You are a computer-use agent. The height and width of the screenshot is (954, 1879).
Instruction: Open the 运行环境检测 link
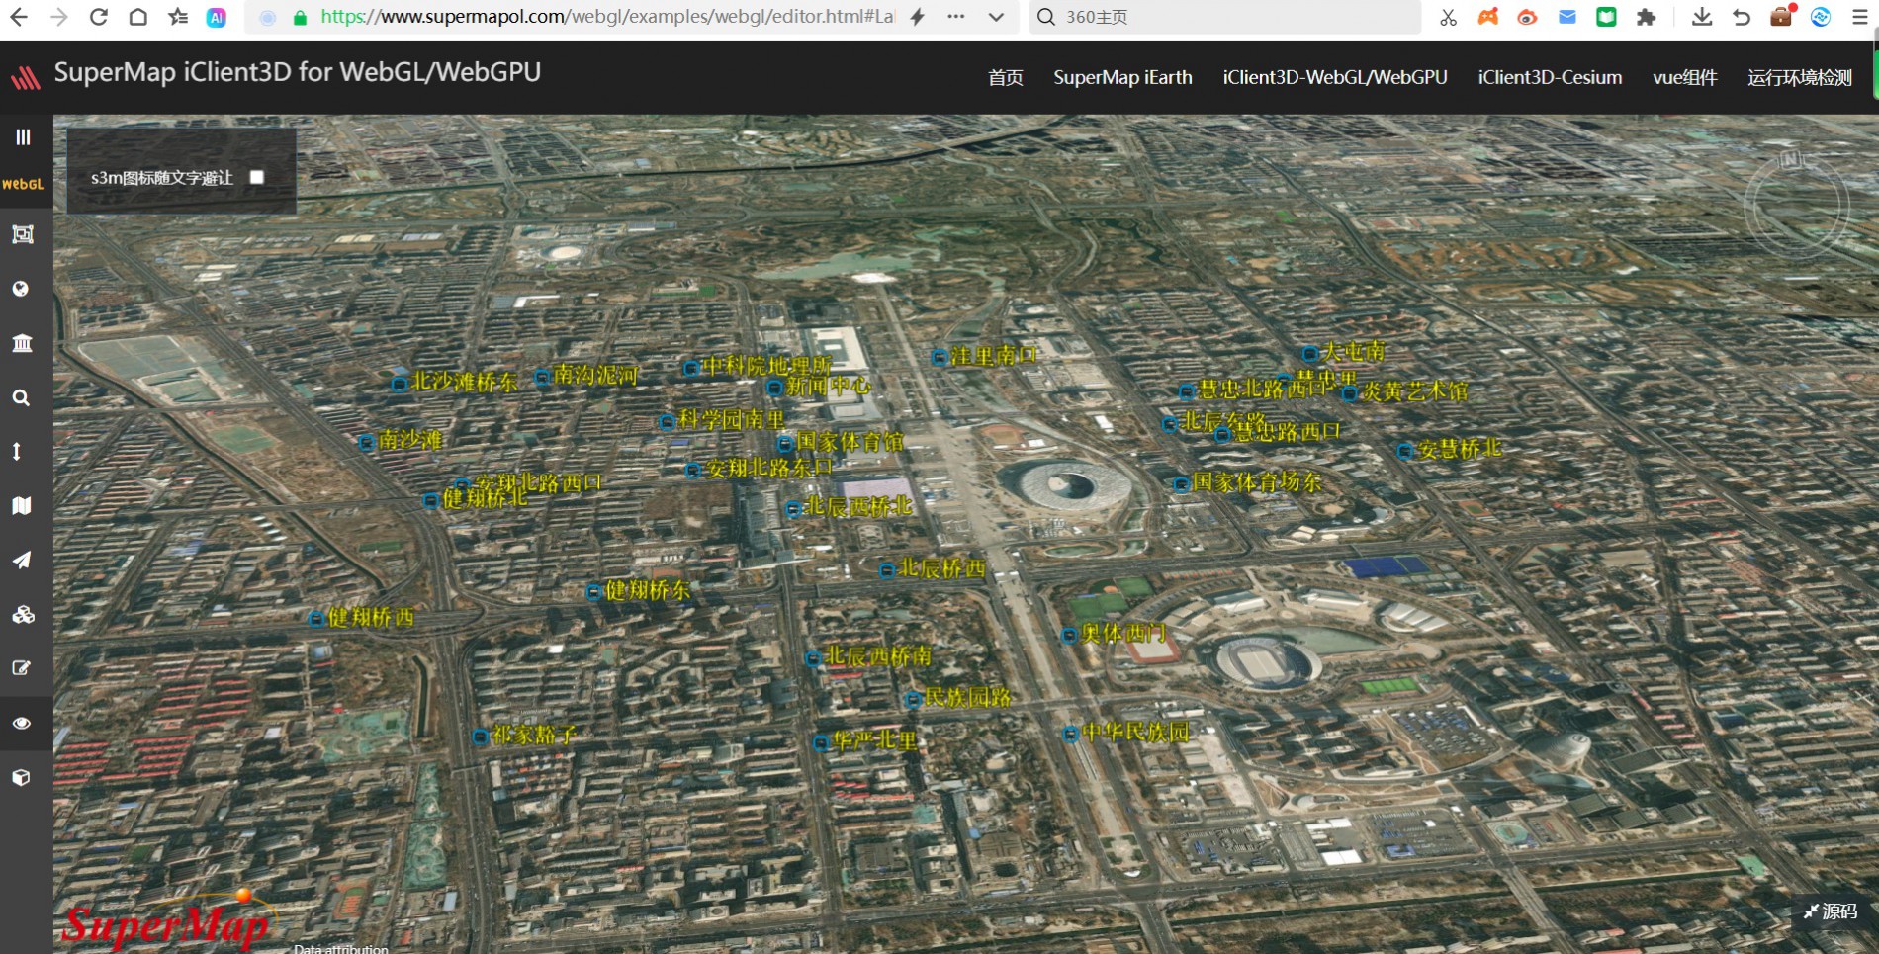click(1799, 77)
